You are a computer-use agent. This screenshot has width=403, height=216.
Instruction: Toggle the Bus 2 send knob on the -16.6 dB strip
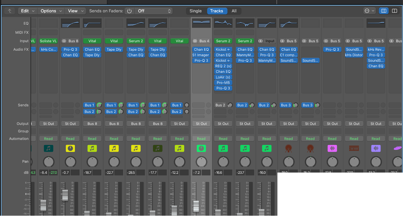[230, 105]
